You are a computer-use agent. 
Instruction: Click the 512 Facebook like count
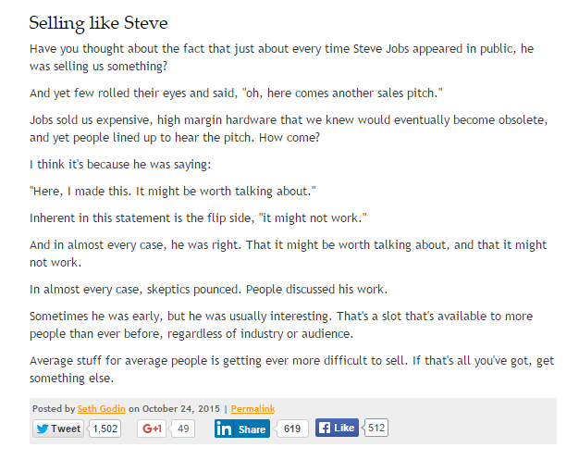click(376, 428)
